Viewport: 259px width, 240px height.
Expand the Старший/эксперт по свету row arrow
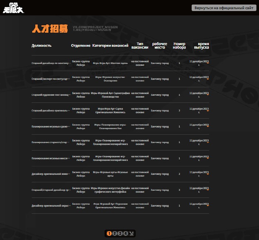tap(208, 79)
